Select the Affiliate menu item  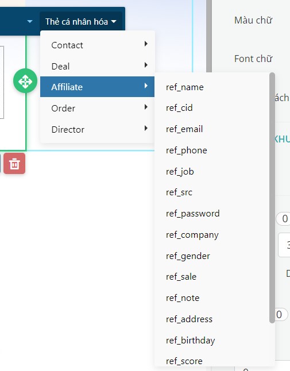[x=97, y=87]
